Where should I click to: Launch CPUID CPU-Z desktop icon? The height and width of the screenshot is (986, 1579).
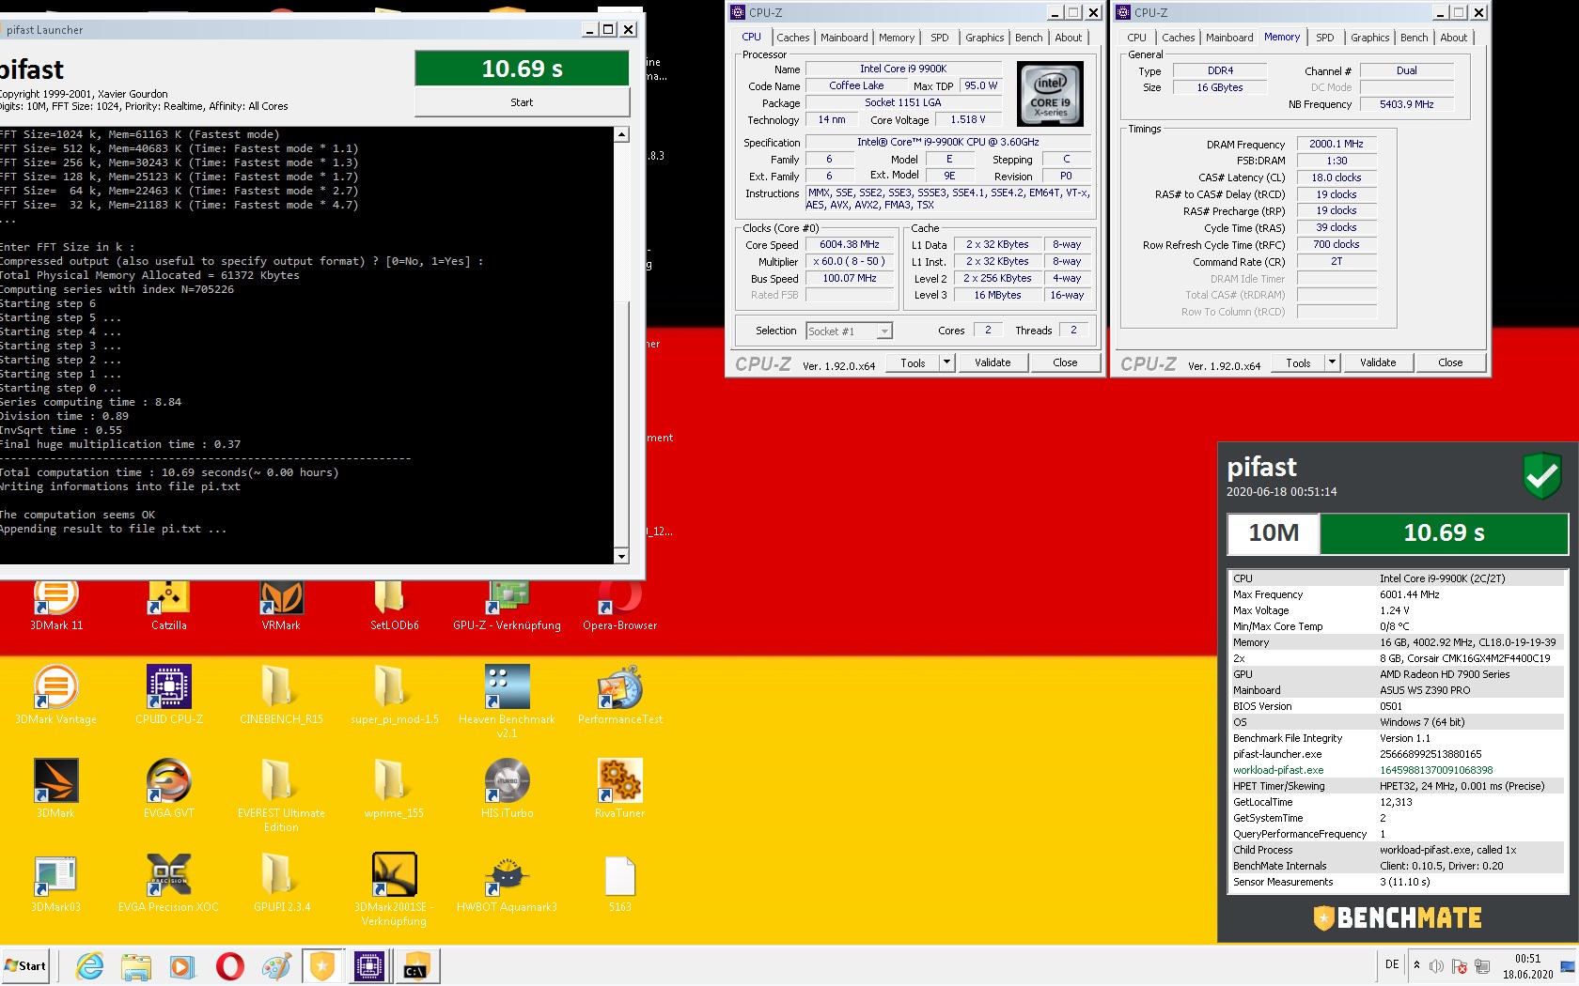[x=169, y=695]
